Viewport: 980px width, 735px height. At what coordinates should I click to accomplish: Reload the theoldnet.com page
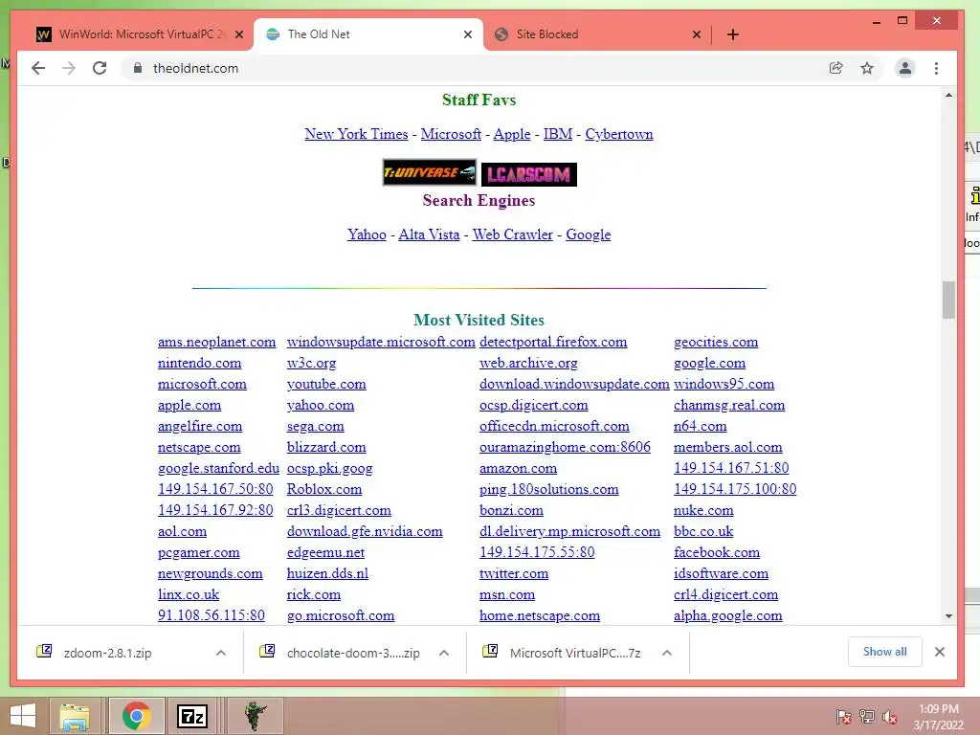100,68
